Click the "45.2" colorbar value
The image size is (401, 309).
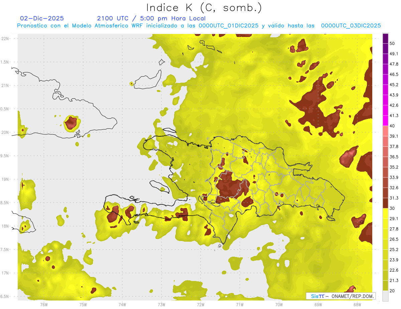(394, 85)
